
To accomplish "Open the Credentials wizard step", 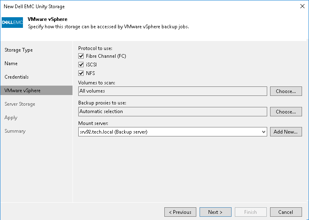I will coord(16,77).
